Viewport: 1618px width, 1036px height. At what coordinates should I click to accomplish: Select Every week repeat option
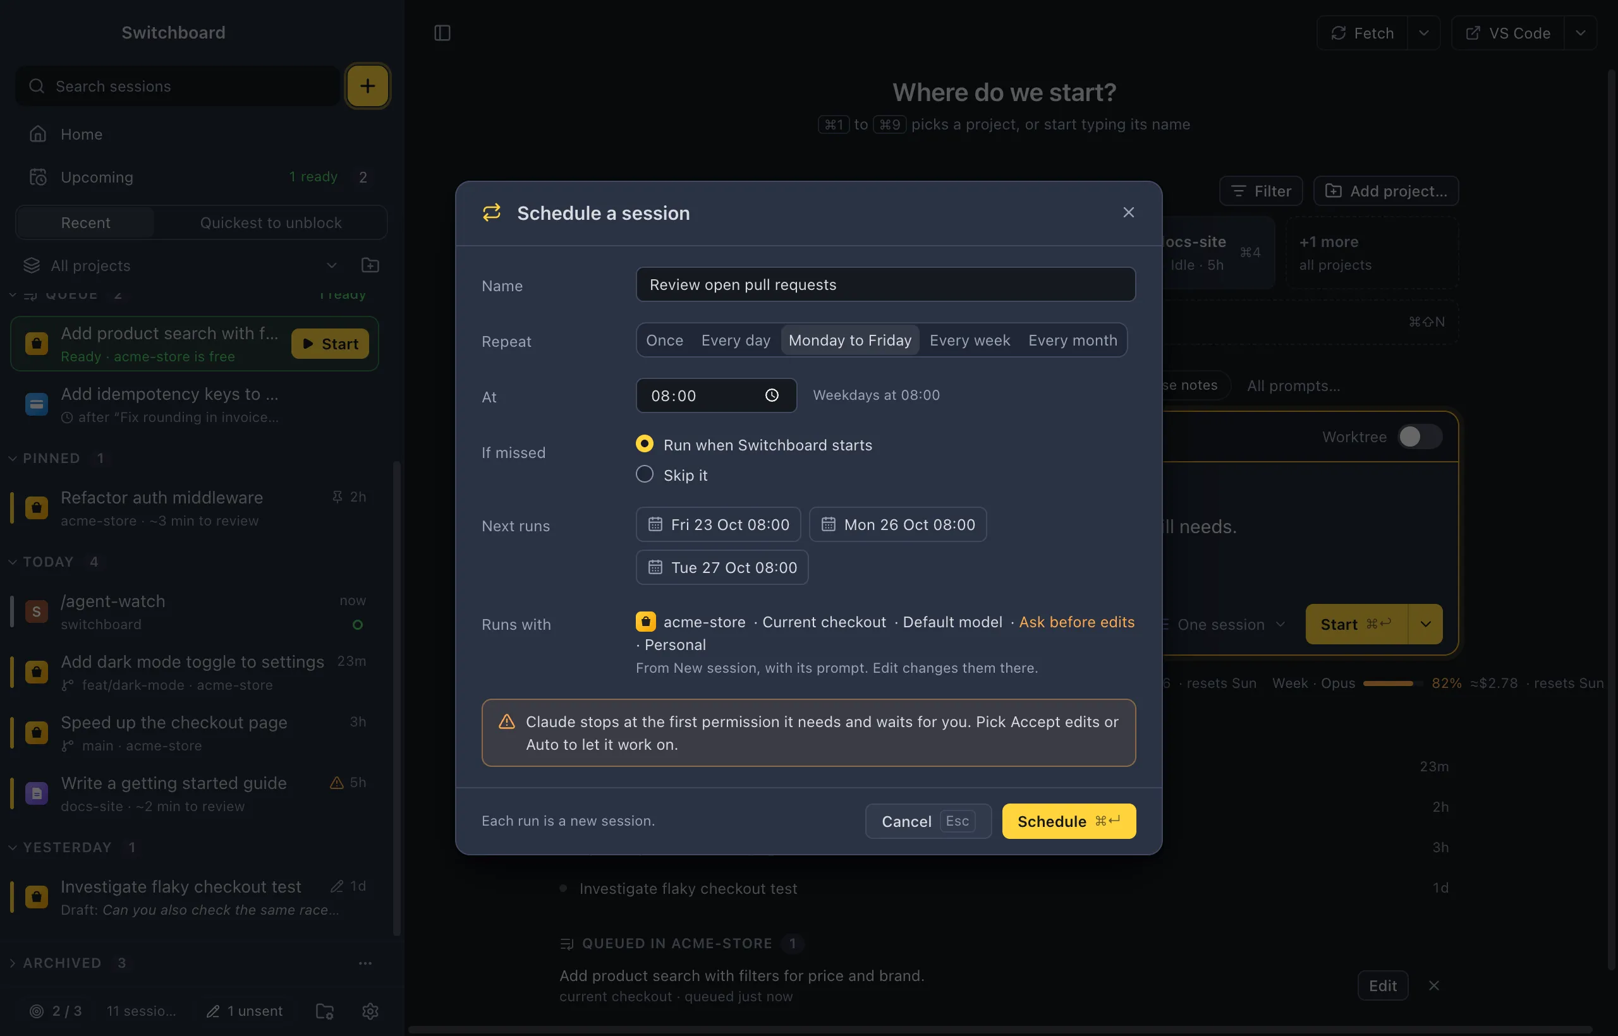click(x=969, y=340)
